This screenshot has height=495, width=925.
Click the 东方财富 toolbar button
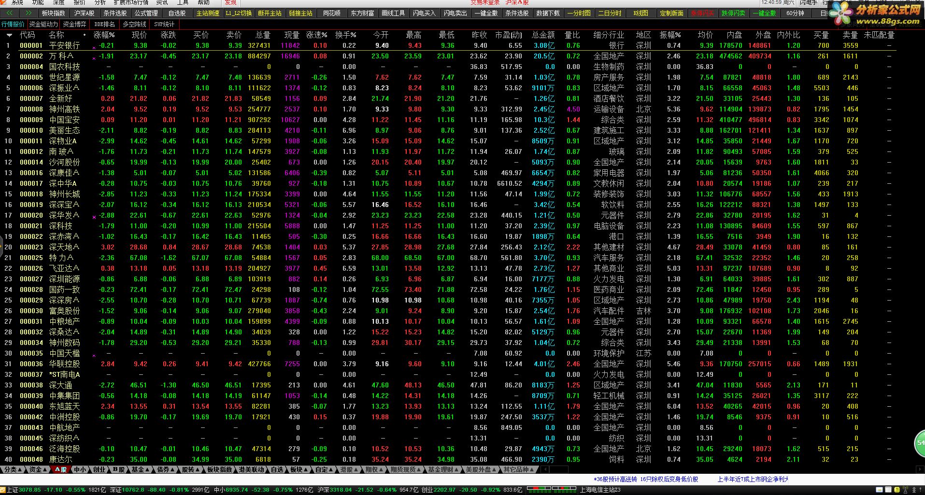point(362,13)
